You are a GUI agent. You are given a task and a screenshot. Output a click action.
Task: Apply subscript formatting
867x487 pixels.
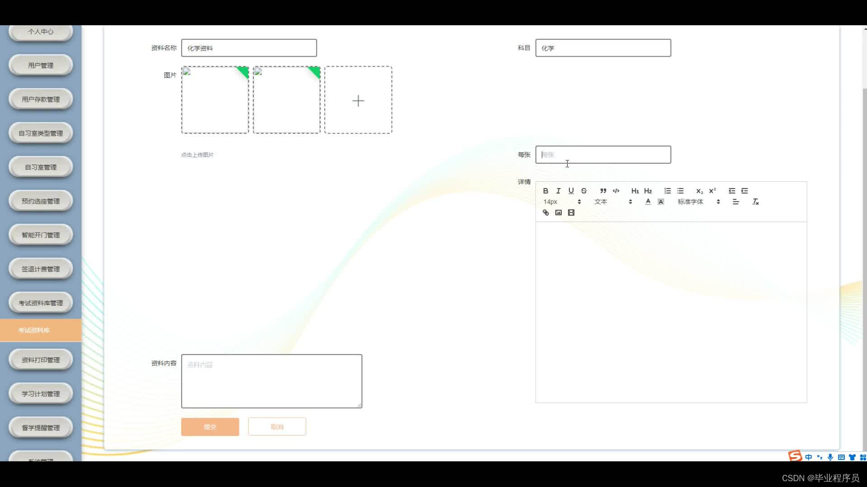[x=699, y=191]
